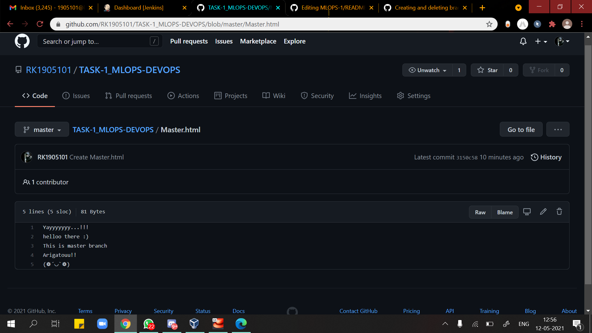Open the plus create-new menu
This screenshot has width=592, height=333.
[541, 41]
